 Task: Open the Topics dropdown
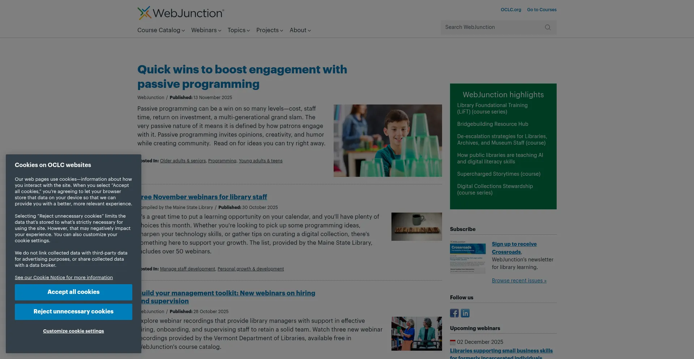(239, 30)
